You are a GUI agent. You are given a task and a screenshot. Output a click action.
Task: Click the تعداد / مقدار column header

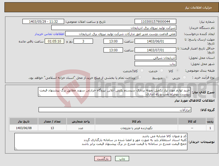pos(52,121)
